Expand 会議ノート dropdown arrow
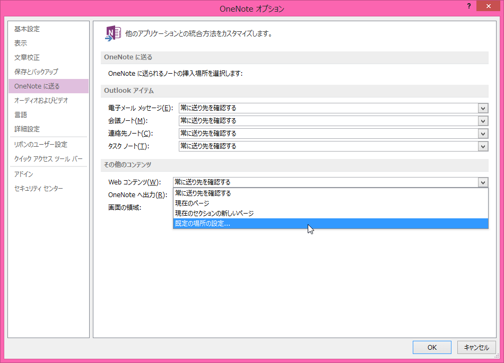 pos(483,121)
